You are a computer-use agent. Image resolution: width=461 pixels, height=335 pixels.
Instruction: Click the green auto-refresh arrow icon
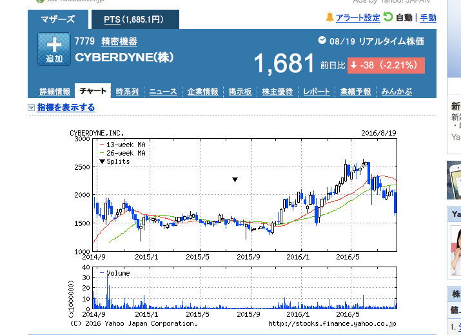[x=387, y=17]
